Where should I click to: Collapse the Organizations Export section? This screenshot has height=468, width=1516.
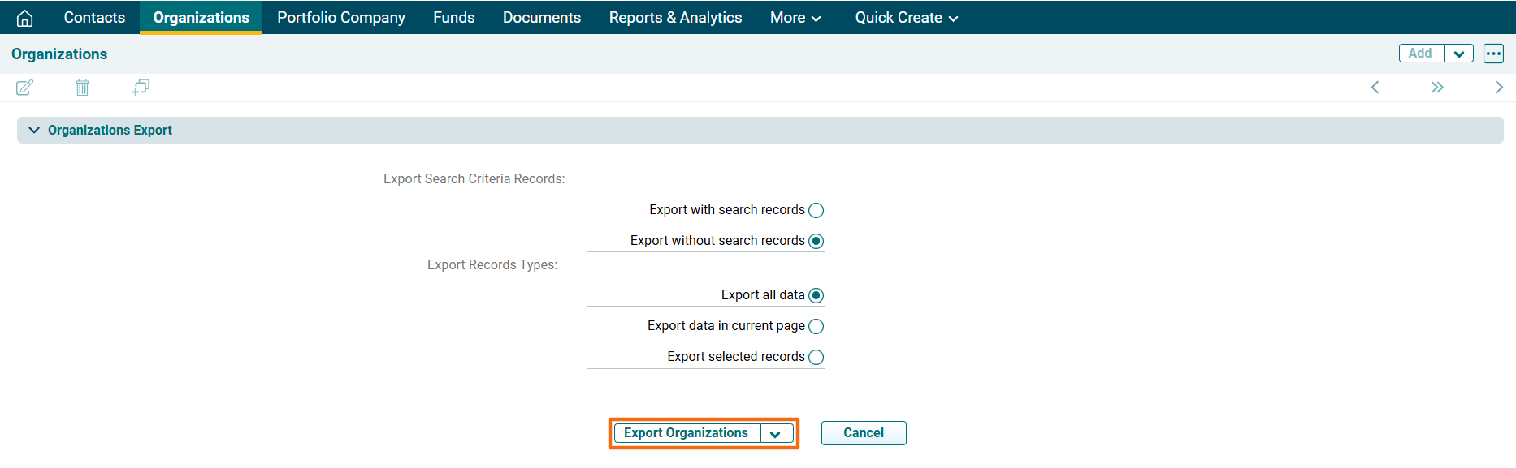34,131
